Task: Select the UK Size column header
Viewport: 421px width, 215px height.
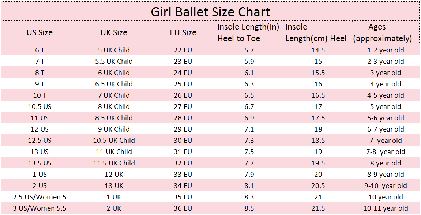Action: (x=114, y=32)
